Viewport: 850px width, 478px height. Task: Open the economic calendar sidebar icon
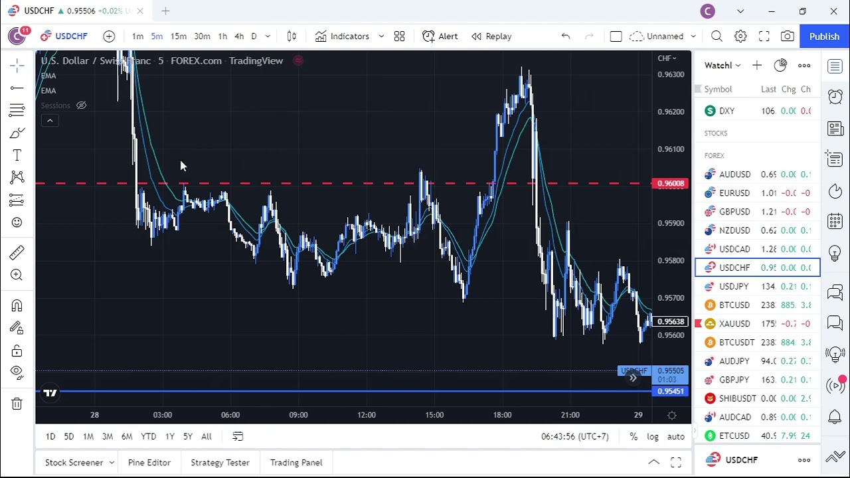click(x=835, y=222)
